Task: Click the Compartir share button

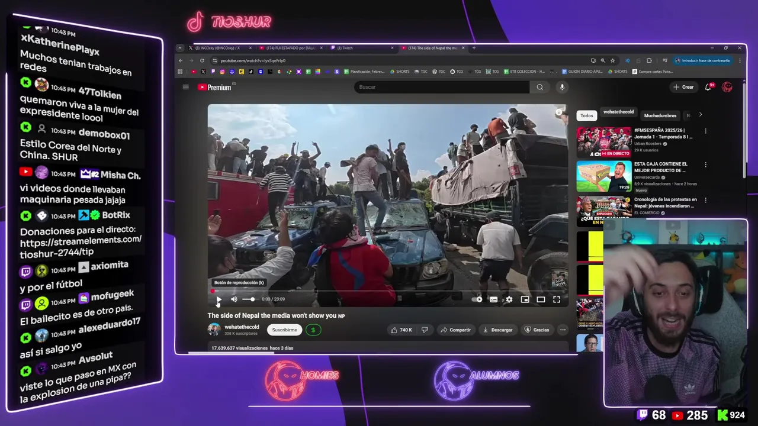Action: 455,330
